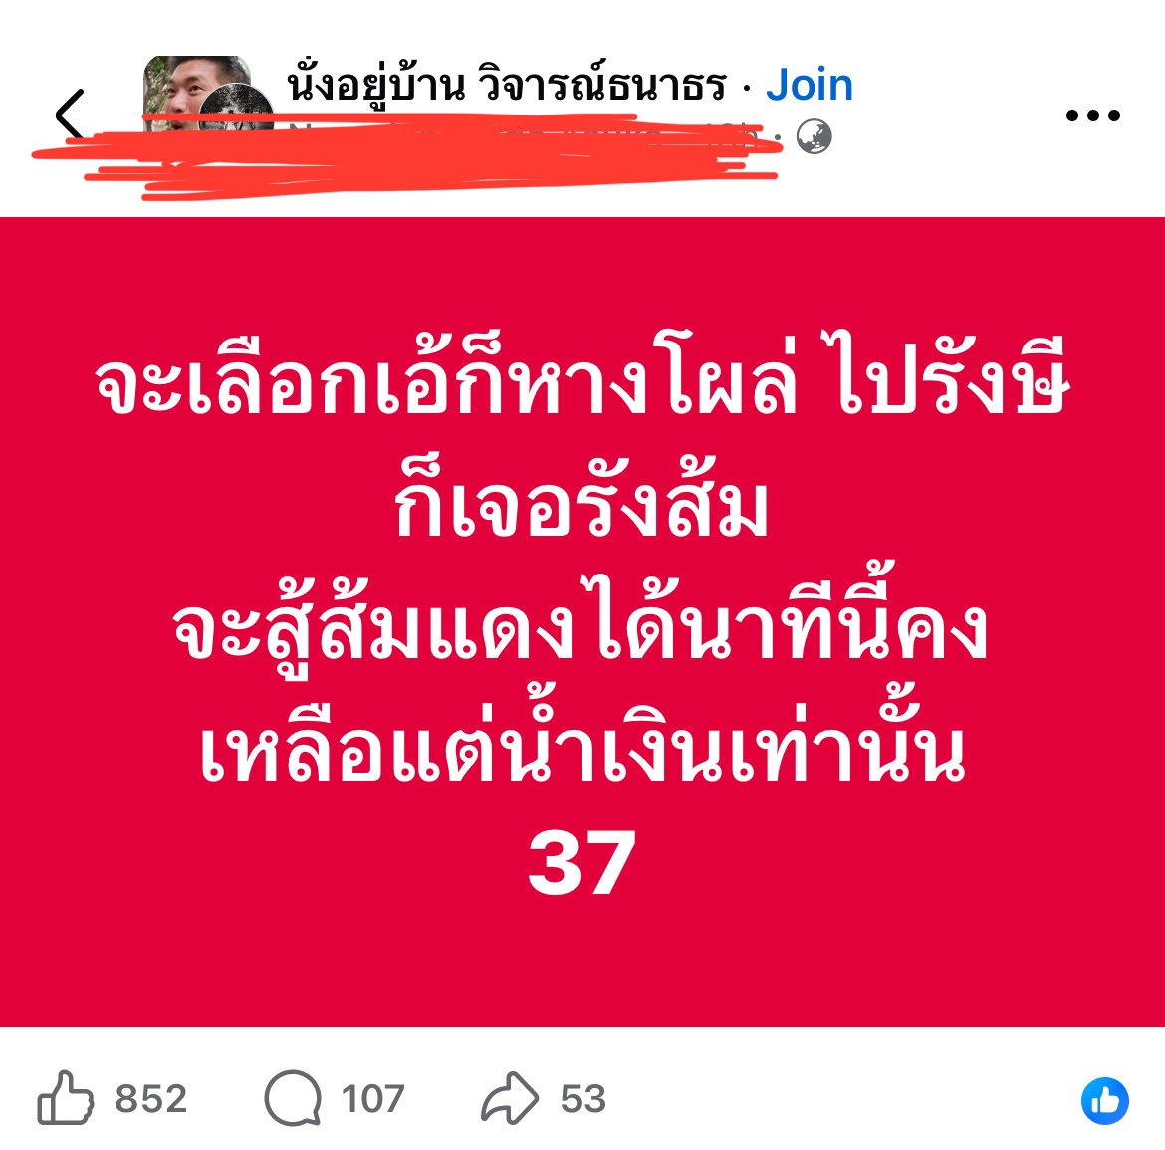Tap the blue like reaction badge
The width and height of the screenshot is (1165, 1150).
click(1105, 1100)
